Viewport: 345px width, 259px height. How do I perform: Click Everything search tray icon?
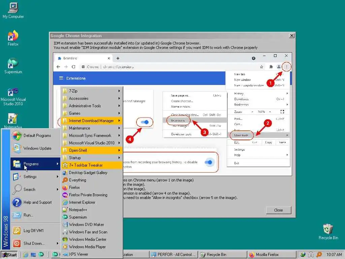click(319, 255)
